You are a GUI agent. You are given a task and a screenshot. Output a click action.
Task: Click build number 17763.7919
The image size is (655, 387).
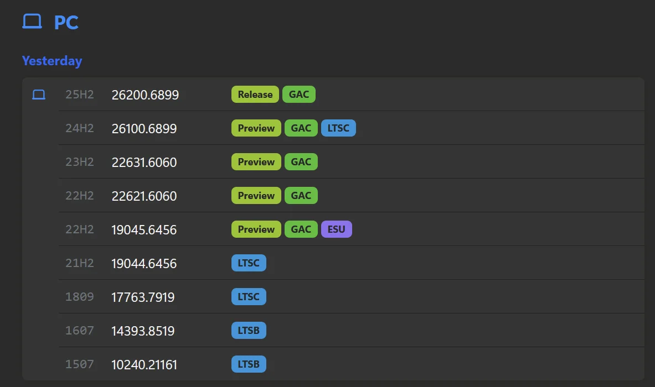pyautogui.click(x=143, y=297)
